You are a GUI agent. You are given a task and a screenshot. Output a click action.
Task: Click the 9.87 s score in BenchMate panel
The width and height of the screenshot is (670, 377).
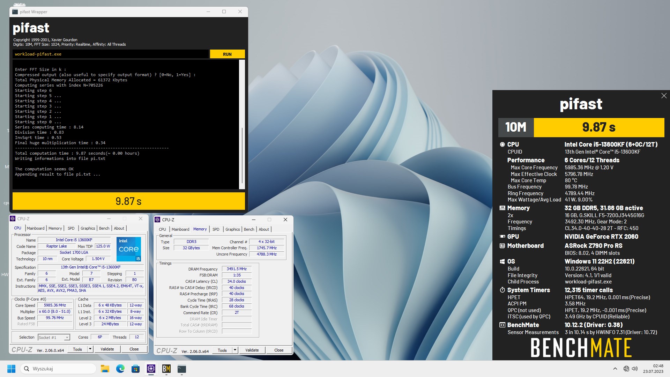tap(599, 127)
